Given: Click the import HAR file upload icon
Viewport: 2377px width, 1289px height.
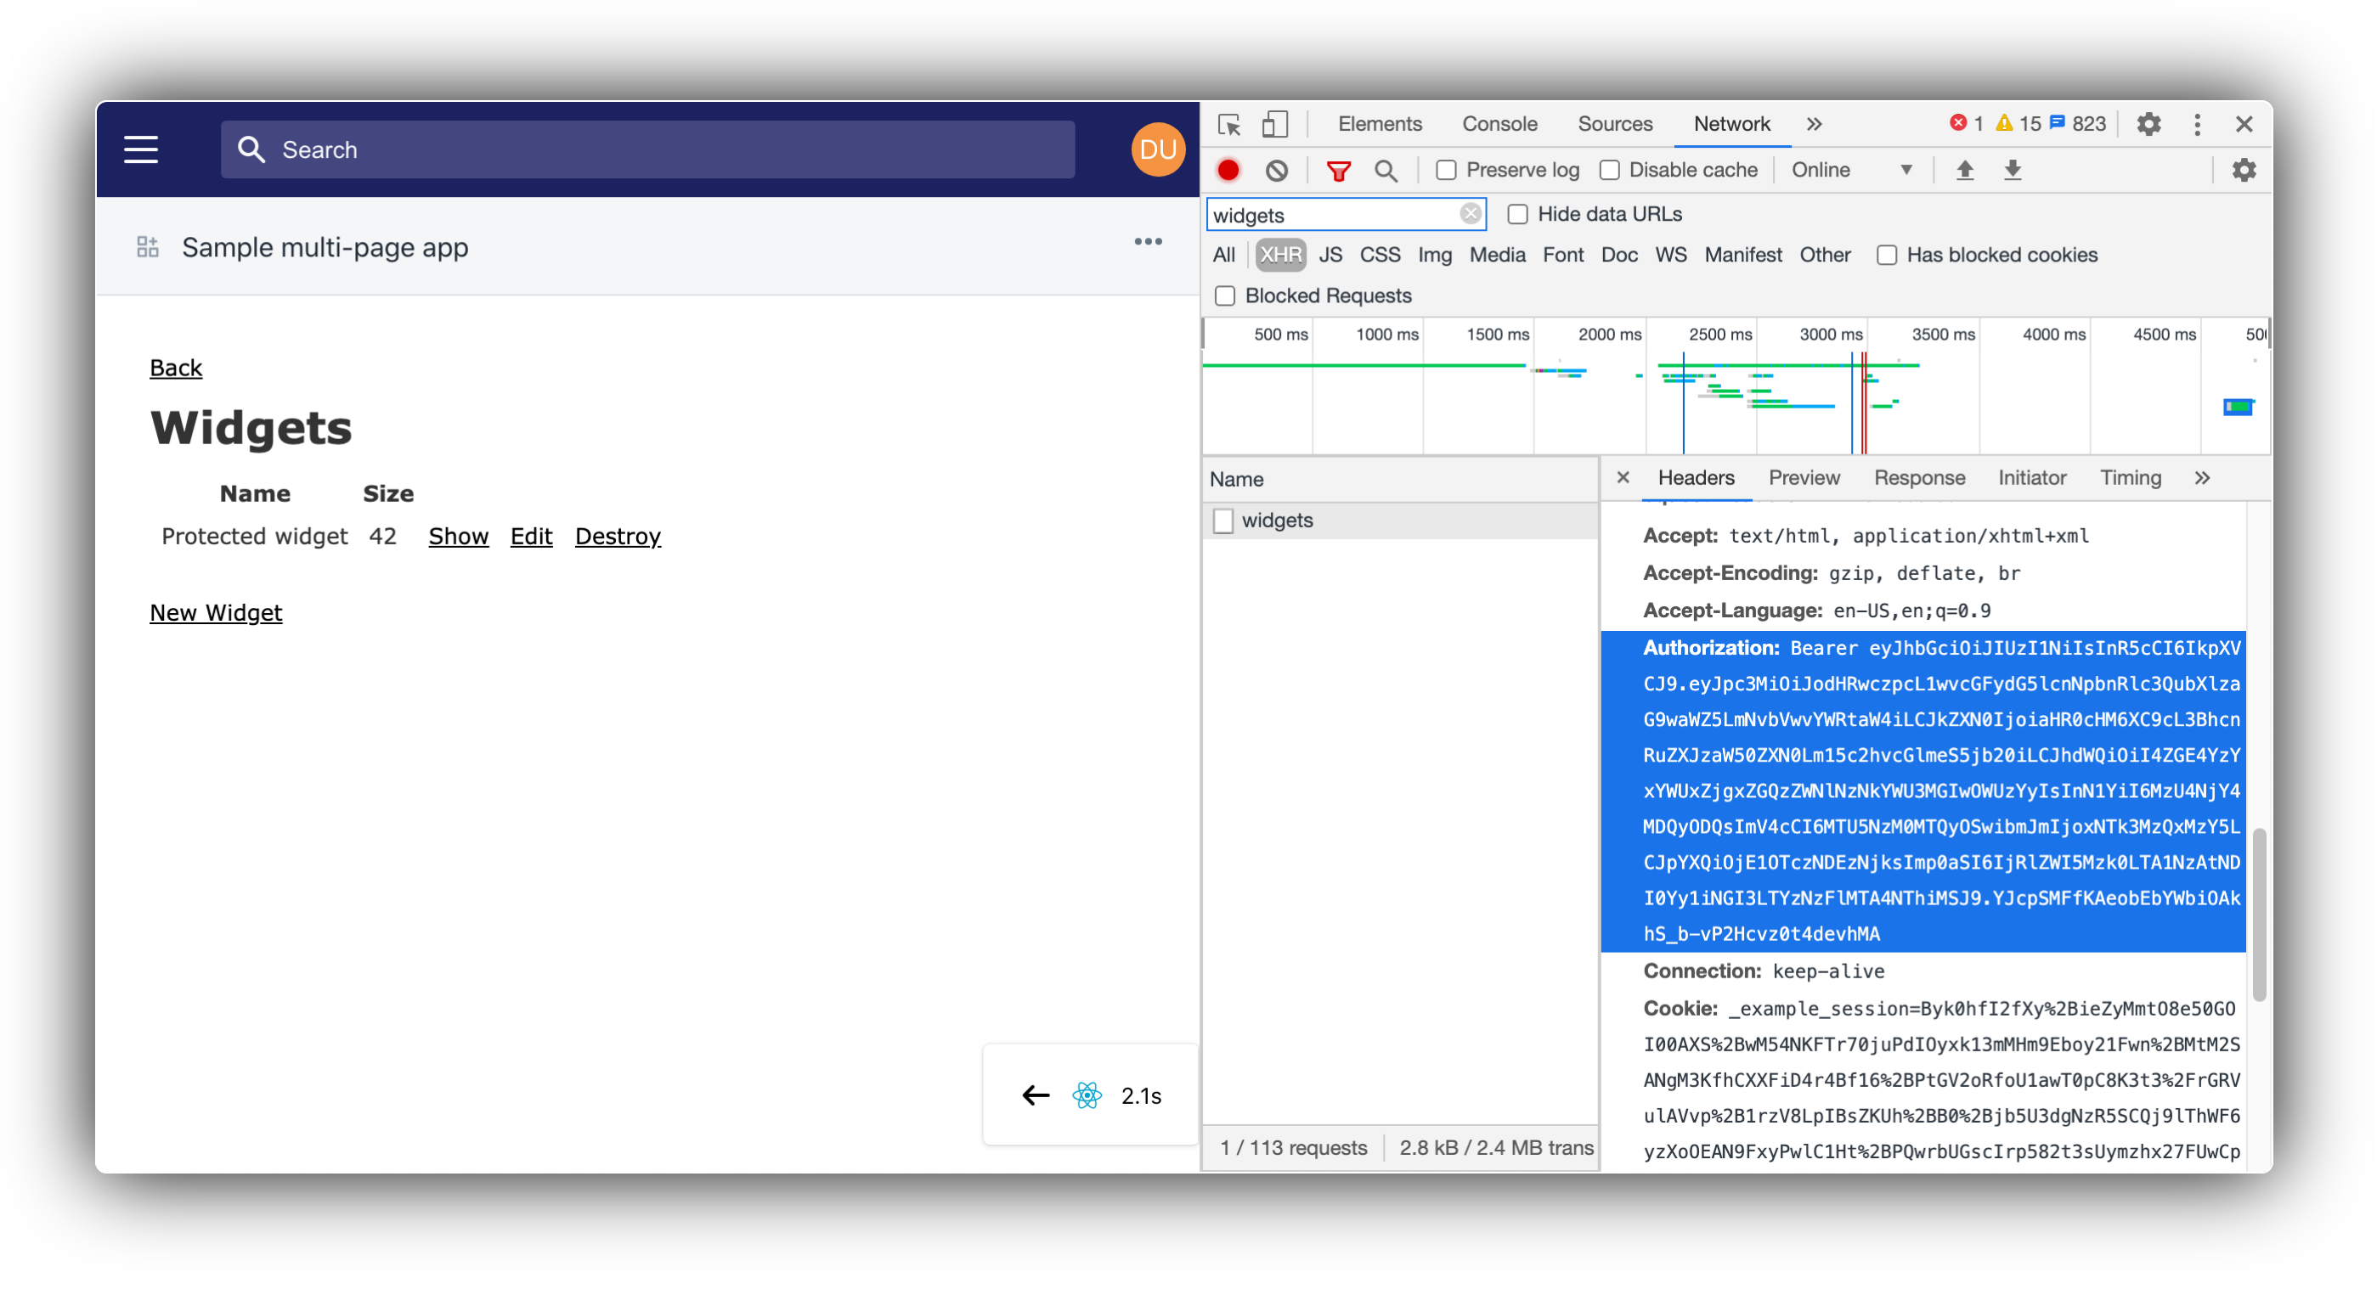Looking at the screenshot, I should pyautogui.click(x=1966, y=170).
